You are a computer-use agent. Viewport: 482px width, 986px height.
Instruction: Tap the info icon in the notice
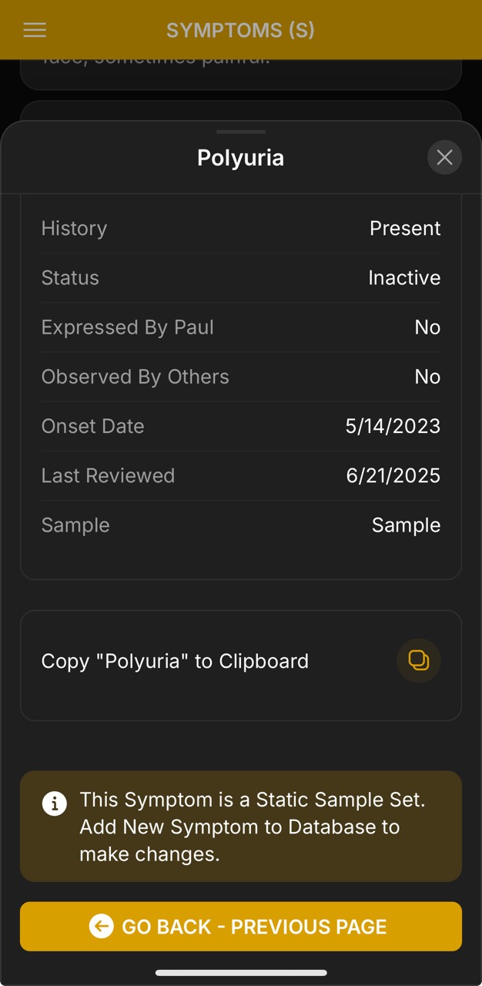pos(54,804)
